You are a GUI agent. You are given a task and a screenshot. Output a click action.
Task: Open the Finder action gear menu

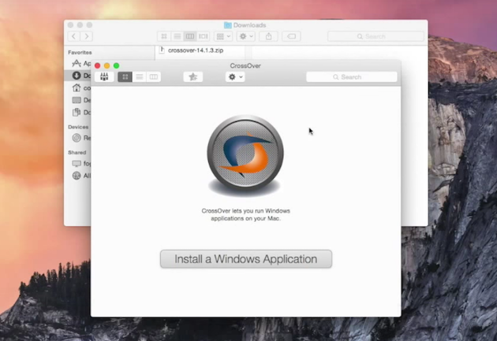tap(246, 36)
